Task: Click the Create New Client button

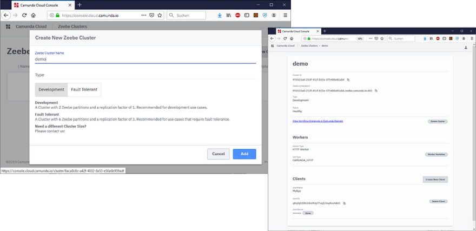Action: [x=435, y=180]
